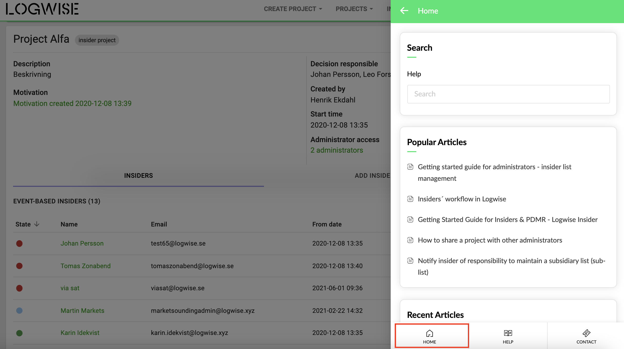Open the Contact ticket icon tab

[586, 333]
